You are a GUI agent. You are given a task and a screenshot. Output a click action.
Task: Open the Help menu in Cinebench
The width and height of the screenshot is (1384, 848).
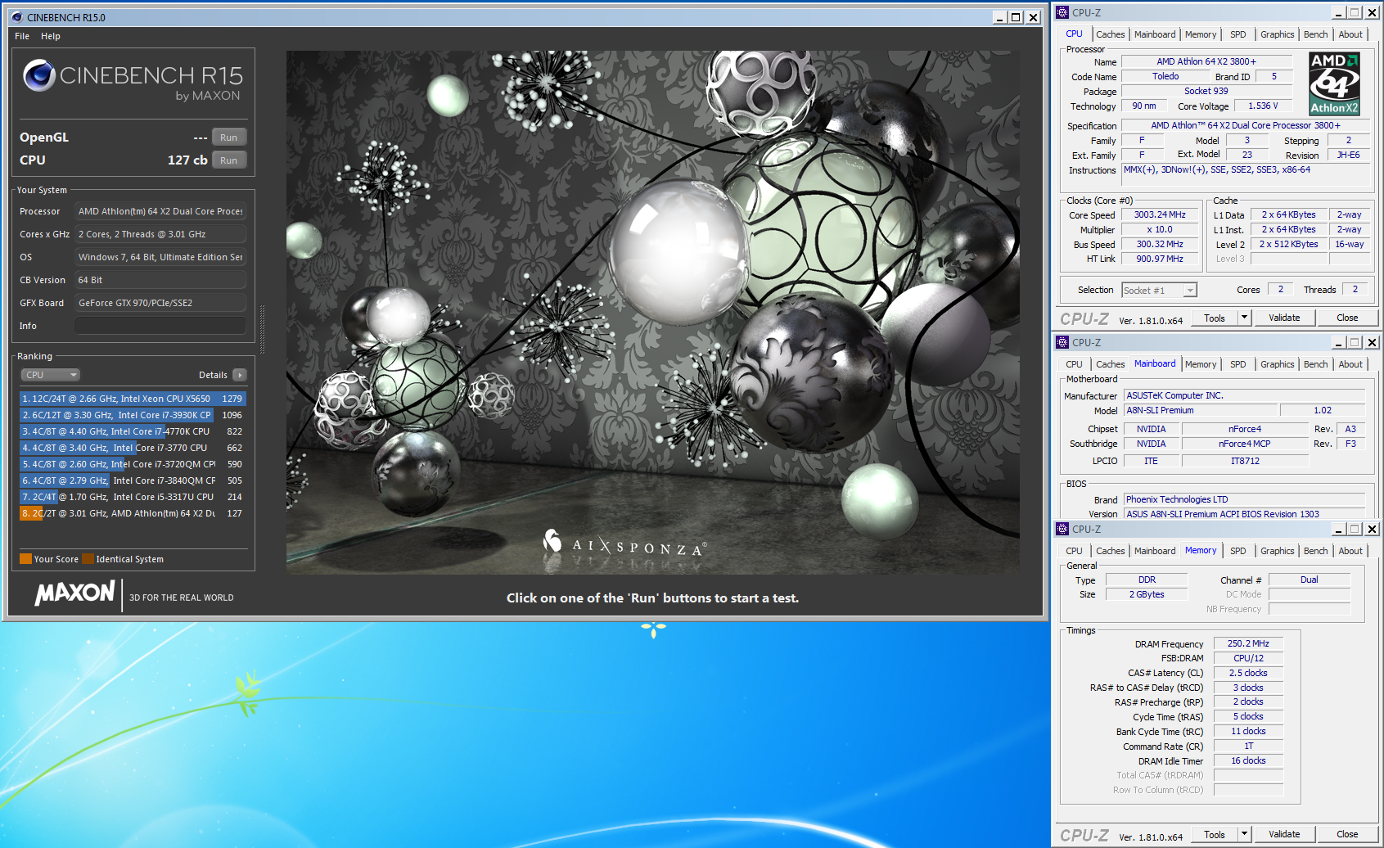[x=51, y=36]
